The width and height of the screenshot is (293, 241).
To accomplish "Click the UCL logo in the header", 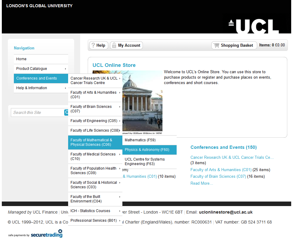I will 254,26.
